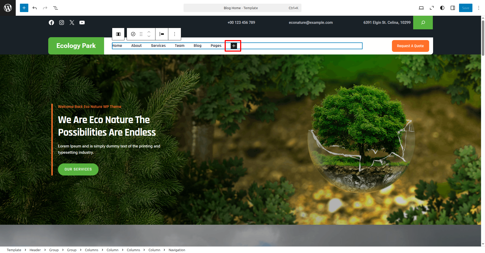This screenshot has height=253, width=485.
Task: Click the Undo arrow icon
Action: tap(35, 8)
